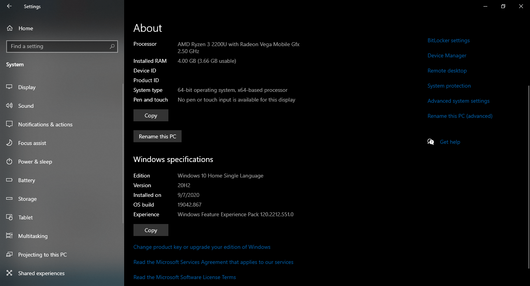This screenshot has height=286, width=530.
Task: Open Advanced system settings link
Action: 459,101
